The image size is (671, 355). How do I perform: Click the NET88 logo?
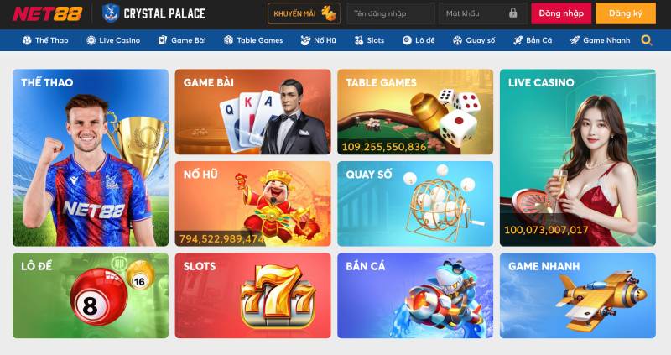pyautogui.click(x=47, y=13)
